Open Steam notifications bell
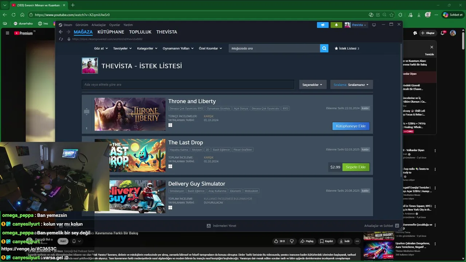 pyautogui.click(x=336, y=25)
